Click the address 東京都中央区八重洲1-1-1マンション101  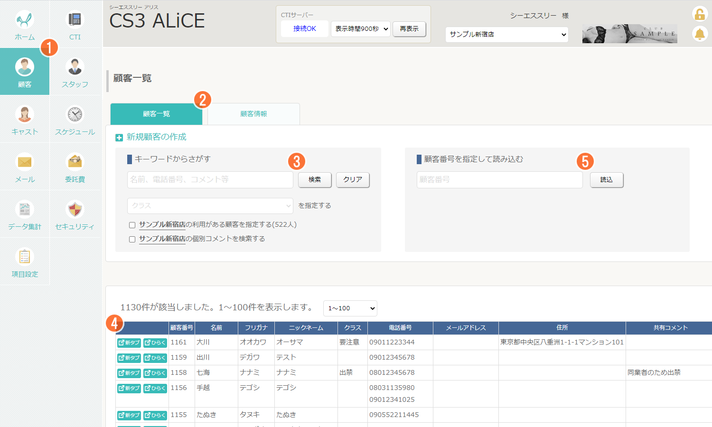pyautogui.click(x=562, y=342)
